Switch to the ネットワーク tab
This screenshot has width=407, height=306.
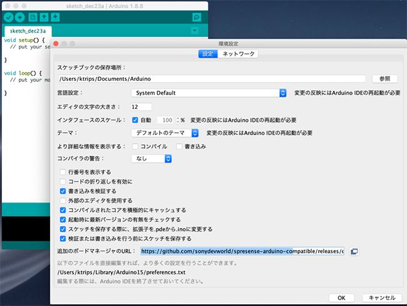coord(238,54)
